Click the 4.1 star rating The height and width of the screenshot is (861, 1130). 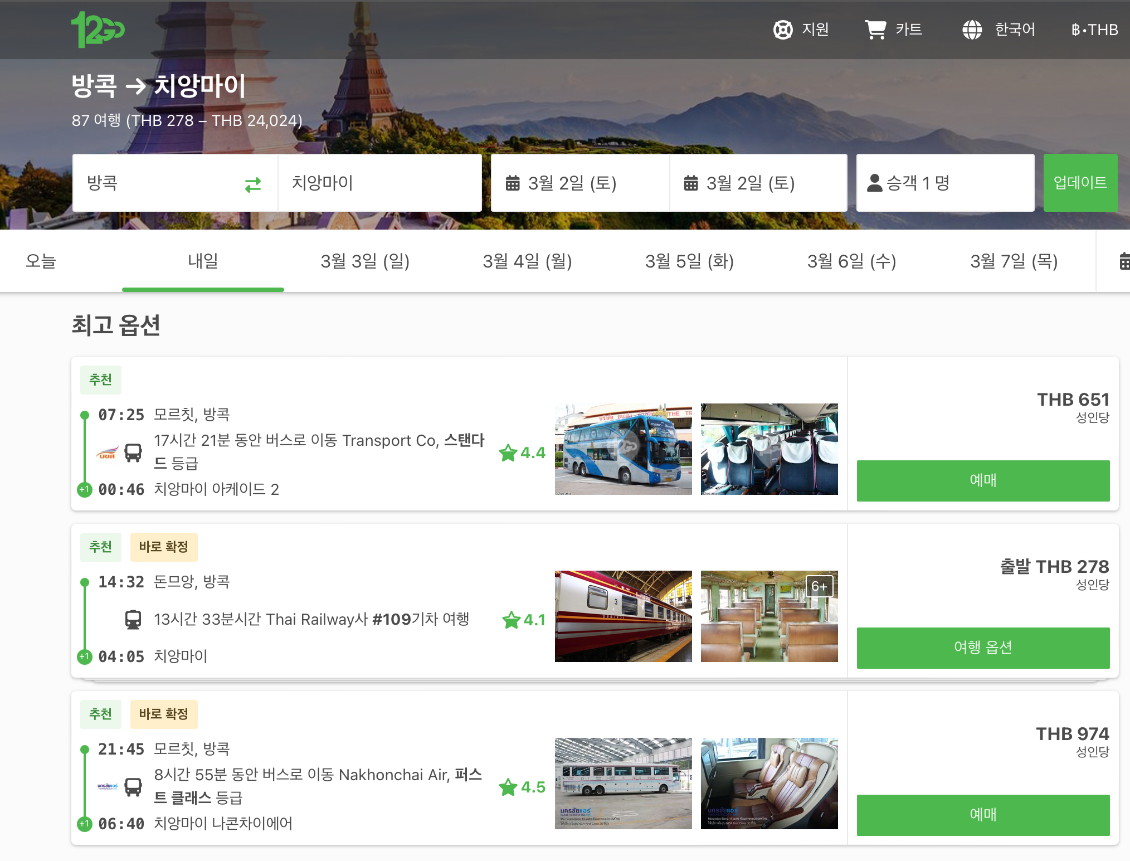coord(524,620)
